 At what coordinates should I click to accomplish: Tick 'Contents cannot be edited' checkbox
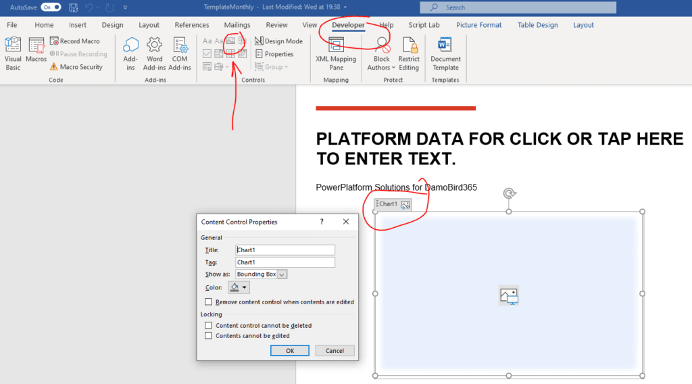coord(209,336)
